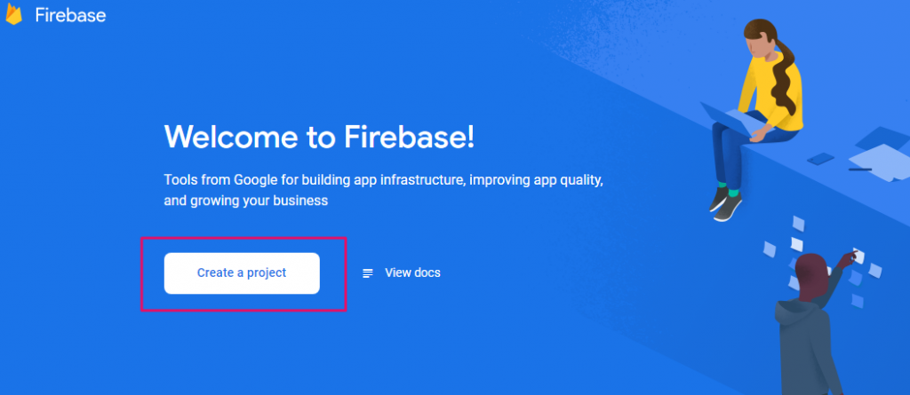Screen dimensions: 910x395
Task: Click the Firebase wordmark text in header
Action: (x=71, y=15)
